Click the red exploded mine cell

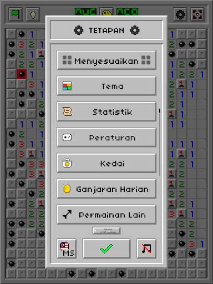pos(22,74)
